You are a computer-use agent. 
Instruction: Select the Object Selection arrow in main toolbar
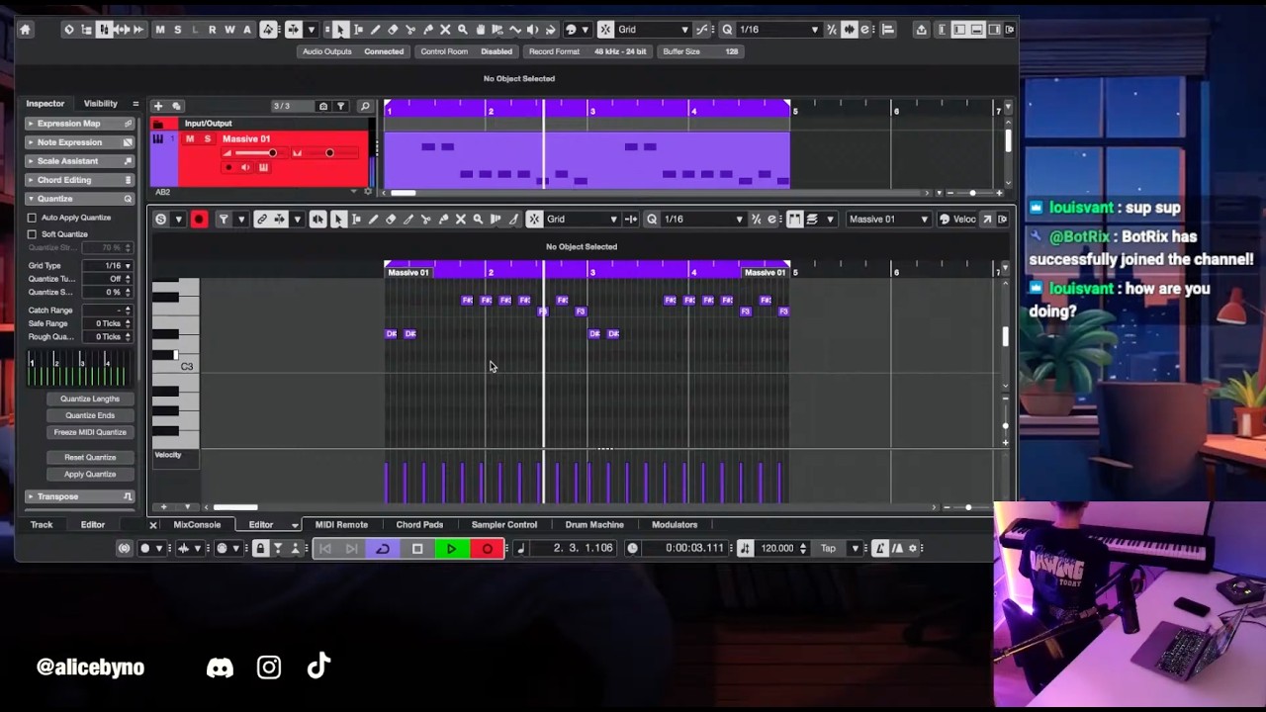click(340, 30)
